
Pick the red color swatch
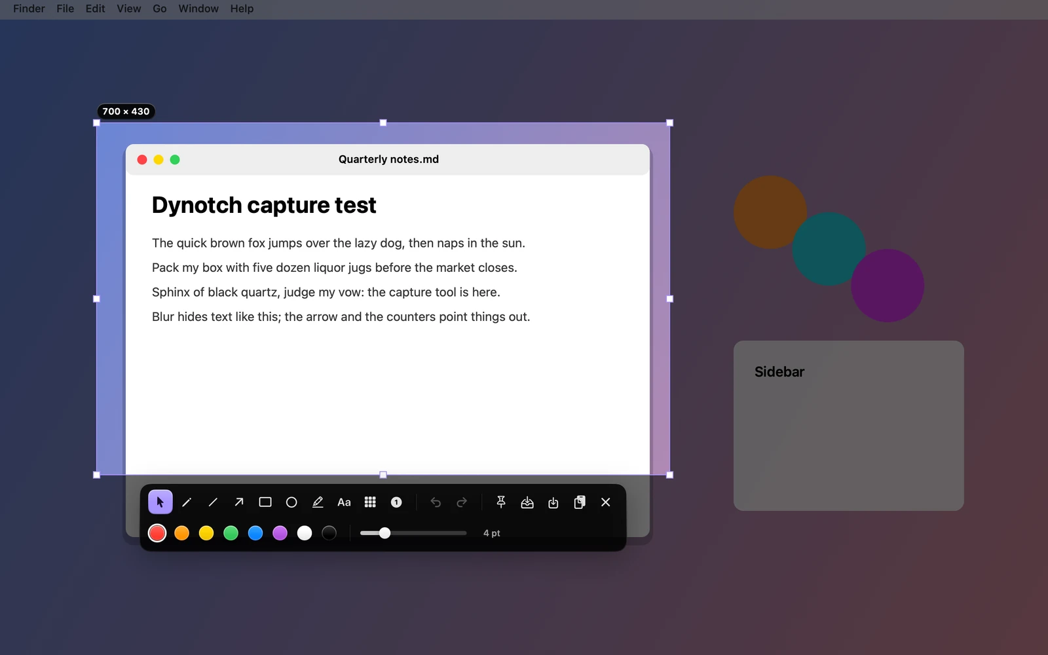coord(157,533)
